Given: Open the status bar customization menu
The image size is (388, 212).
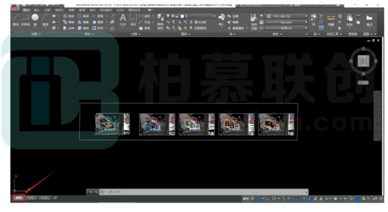Looking at the screenshot, I should pos(381,198).
